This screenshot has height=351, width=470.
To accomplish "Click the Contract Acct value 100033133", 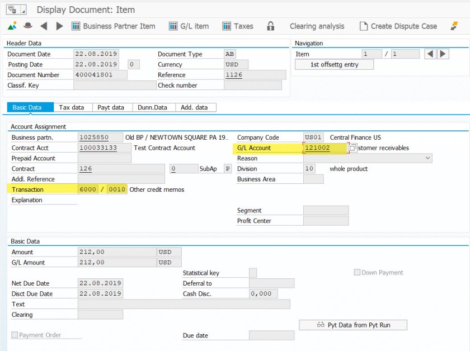I will (104, 148).
